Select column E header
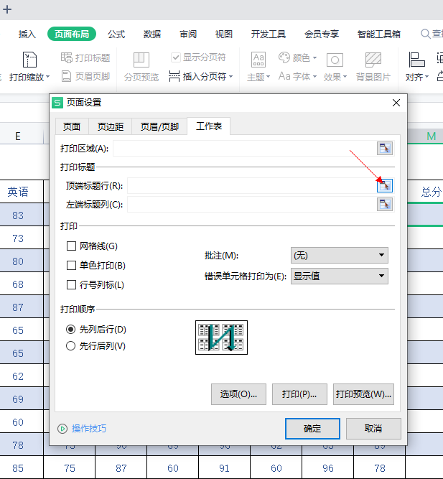This screenshot has width=443, height=479. pos(22,136)
